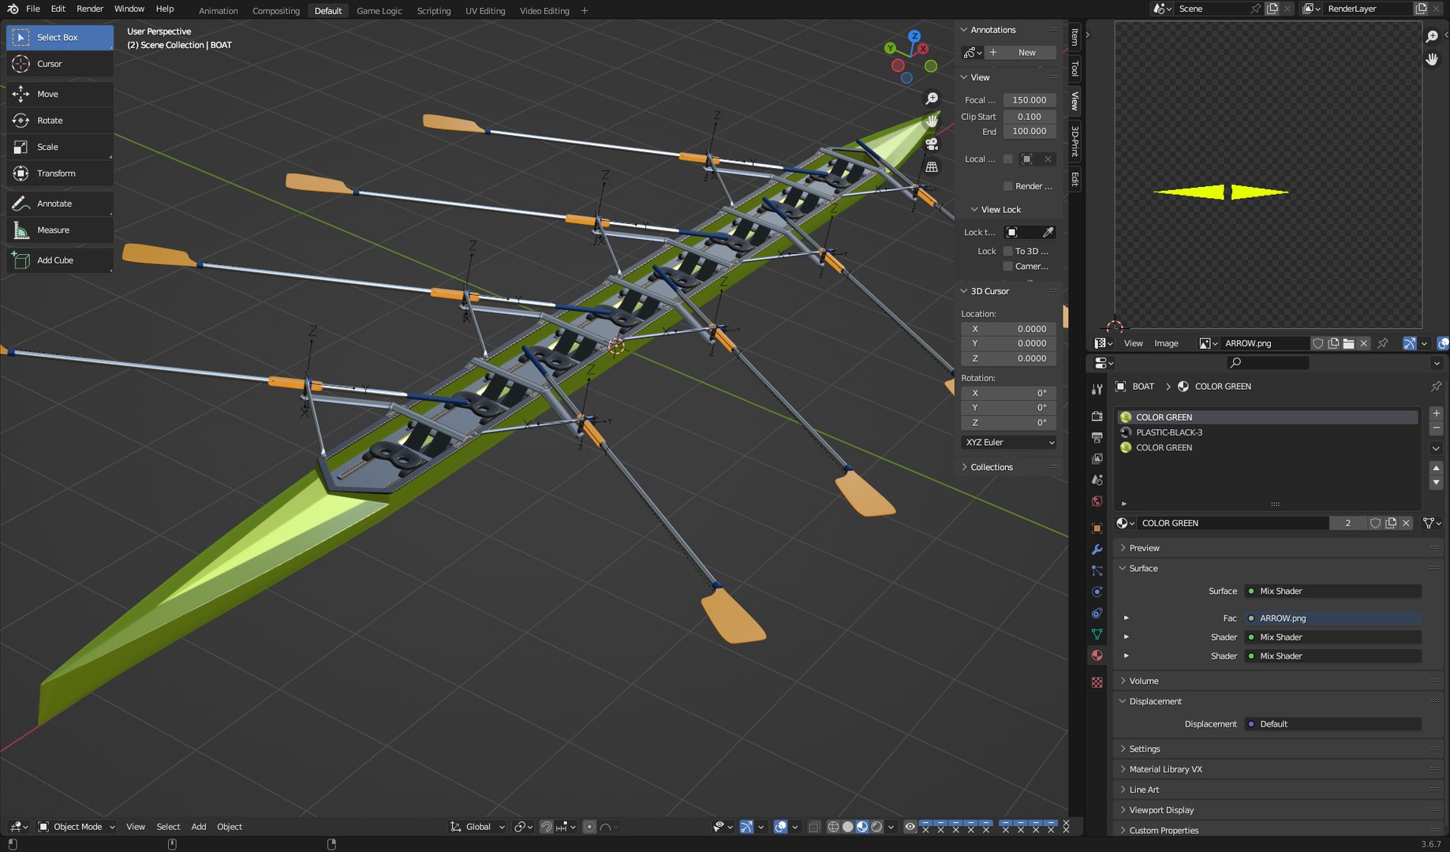The image size is (1450, 852).
Task: Switch to solid viewport shading
Action: [848, 827]
